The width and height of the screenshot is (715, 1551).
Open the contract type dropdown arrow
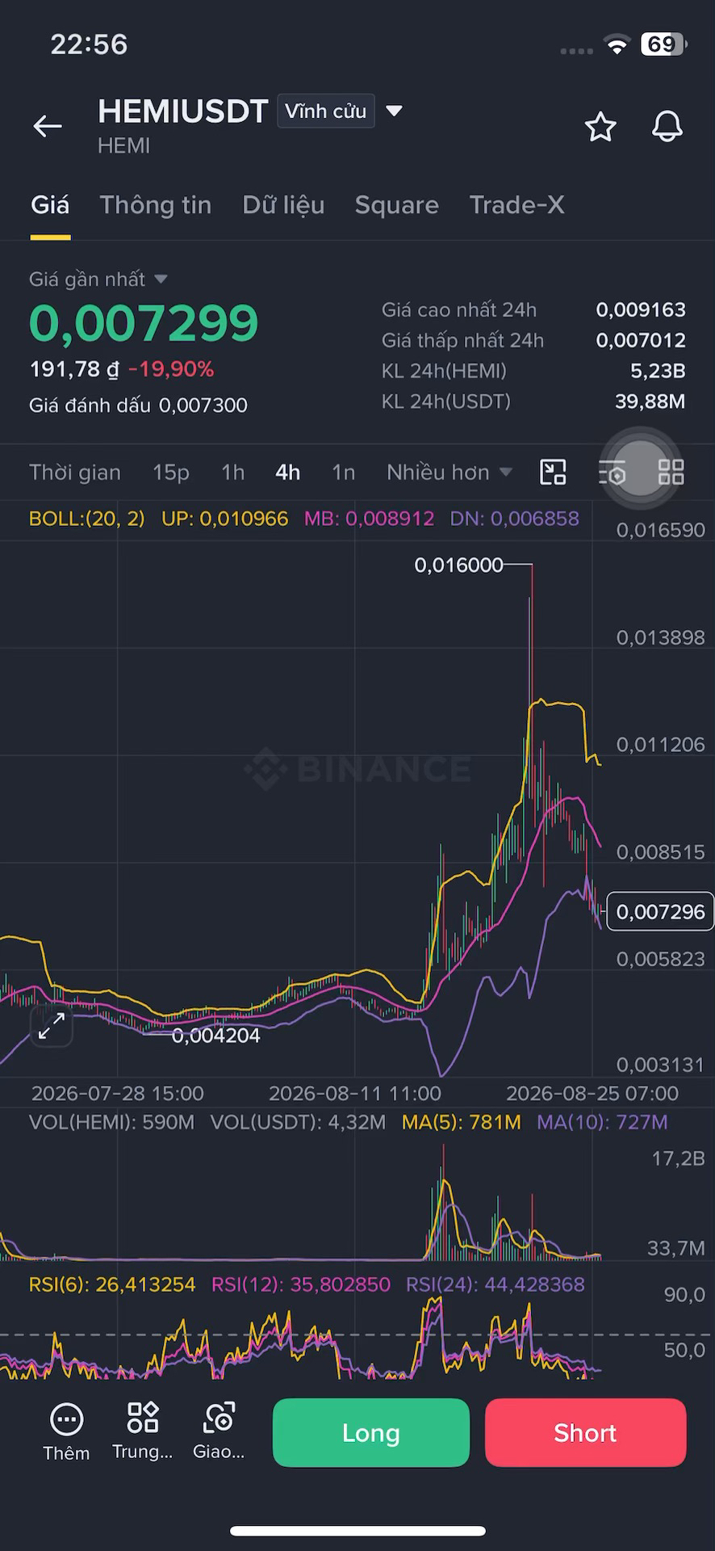pyautogui.click(x=394, y=111)
